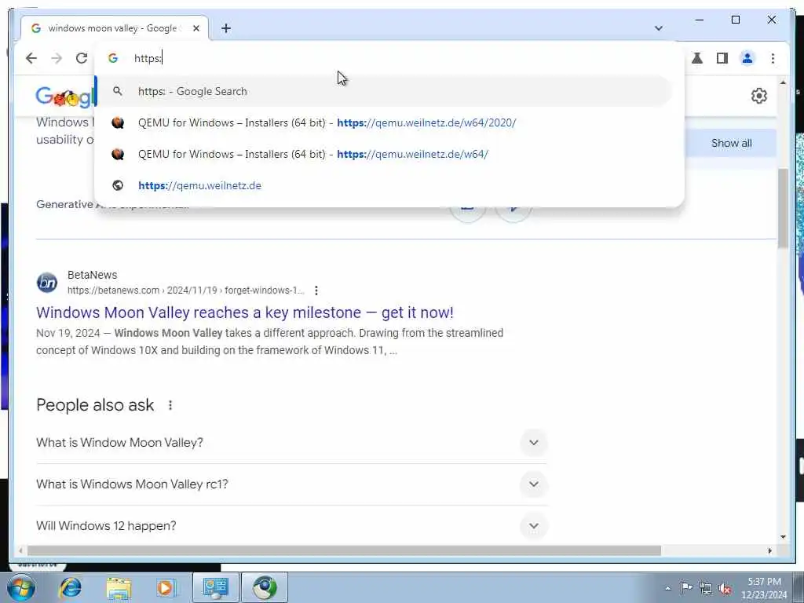
Task: Click the search magnifier on first suggestion
Action: click(118, 91)
